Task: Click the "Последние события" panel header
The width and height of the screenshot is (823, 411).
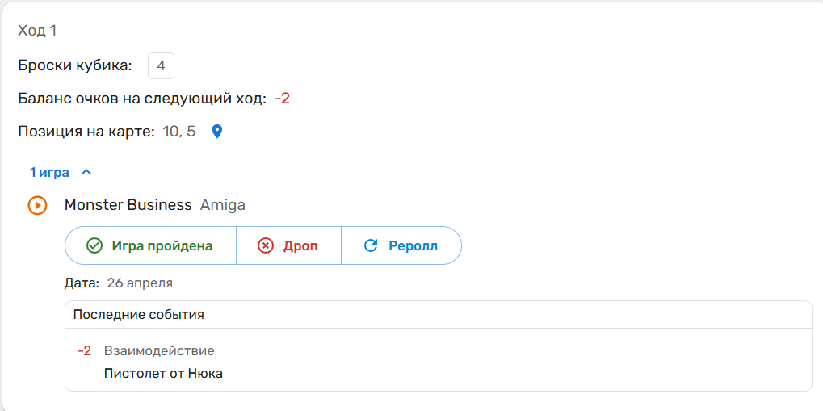Action: click(x=139, y=315)
